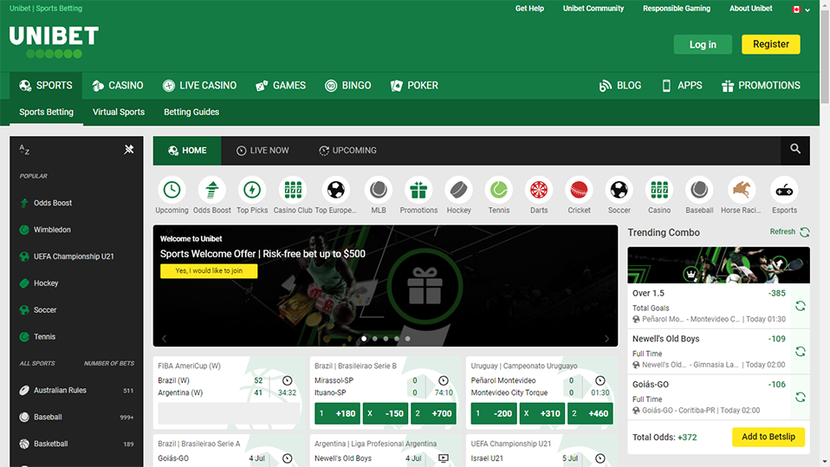830x467 pixels.
Task: Select the Cricket ball icon
Action: coord(579,190)
